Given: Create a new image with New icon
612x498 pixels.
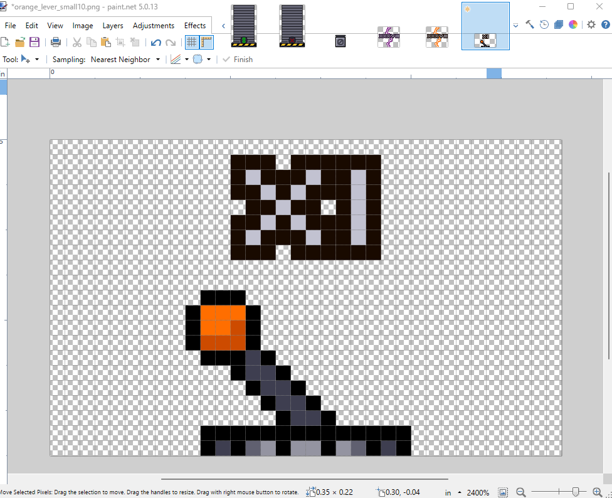Looking at the screenshot, I should click(x=5, y=42).
